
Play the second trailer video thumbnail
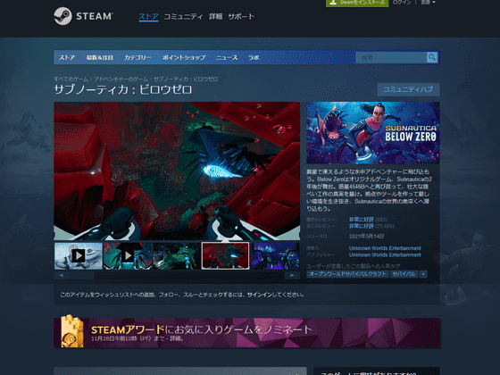[x=128, y=255]
